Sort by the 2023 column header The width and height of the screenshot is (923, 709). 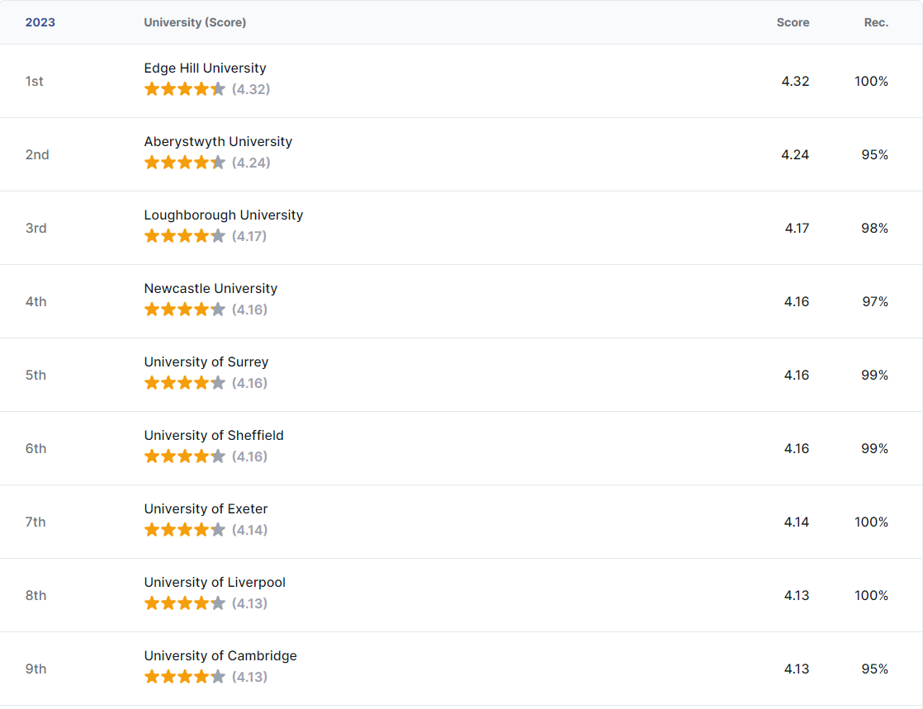click(x=40, y=22)
